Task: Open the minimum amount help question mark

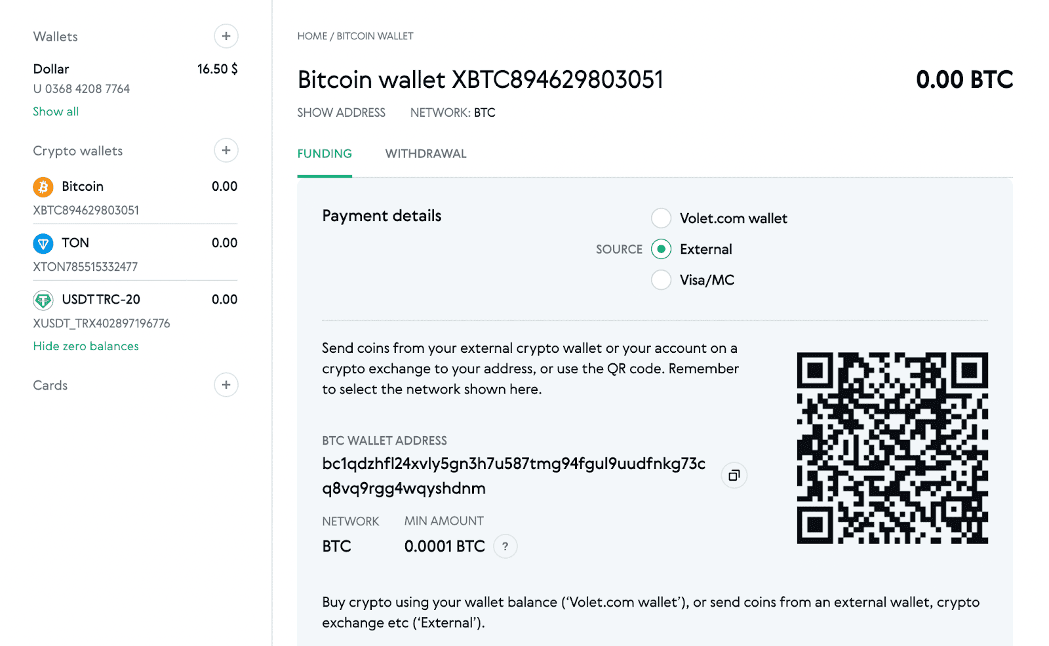Action: [505, 546]
